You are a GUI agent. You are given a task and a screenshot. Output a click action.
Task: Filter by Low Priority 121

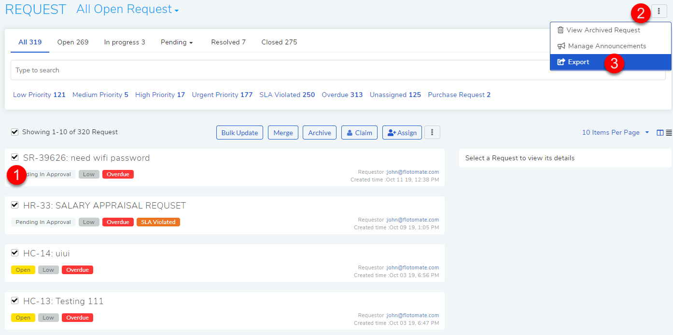39,95
